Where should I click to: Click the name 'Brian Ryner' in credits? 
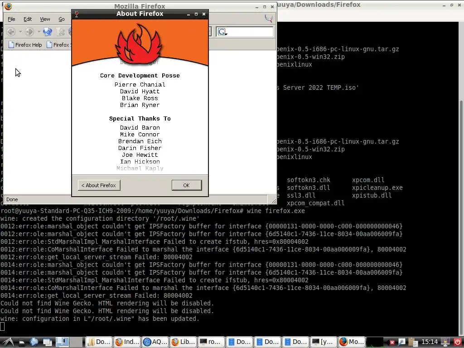click(140, 105)
